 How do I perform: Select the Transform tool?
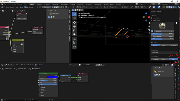[x=74, y=34]
